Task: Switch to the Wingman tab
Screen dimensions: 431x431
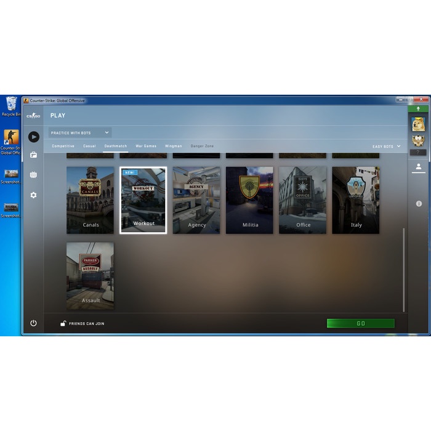Action: 174,146
